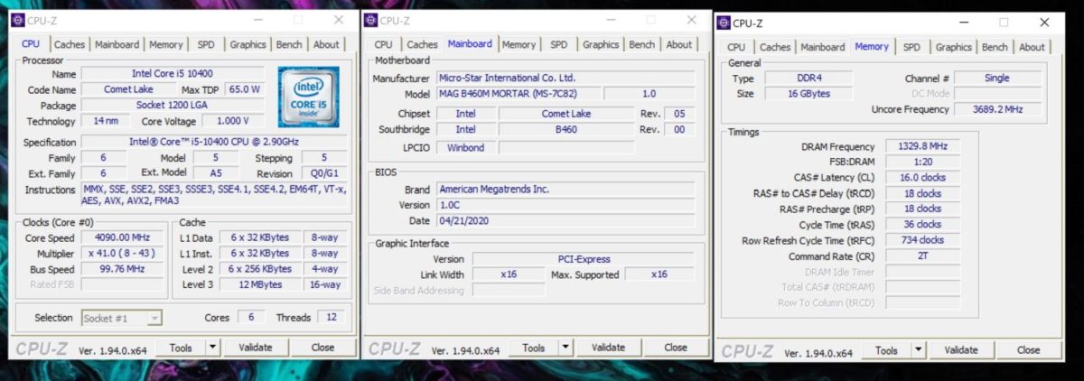Click the Core Speed value 4090.00 MHz
1084x381 pixels.
click(x=123, y=237)
